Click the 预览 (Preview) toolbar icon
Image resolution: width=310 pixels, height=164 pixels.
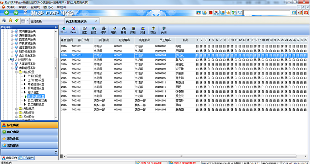click(94, 30)
